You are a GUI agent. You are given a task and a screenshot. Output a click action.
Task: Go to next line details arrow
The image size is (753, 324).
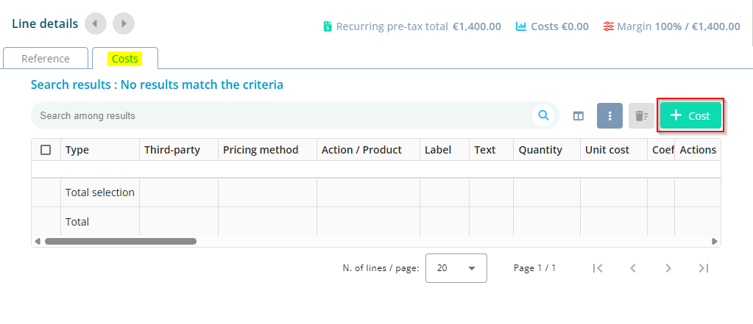point(124,24)
